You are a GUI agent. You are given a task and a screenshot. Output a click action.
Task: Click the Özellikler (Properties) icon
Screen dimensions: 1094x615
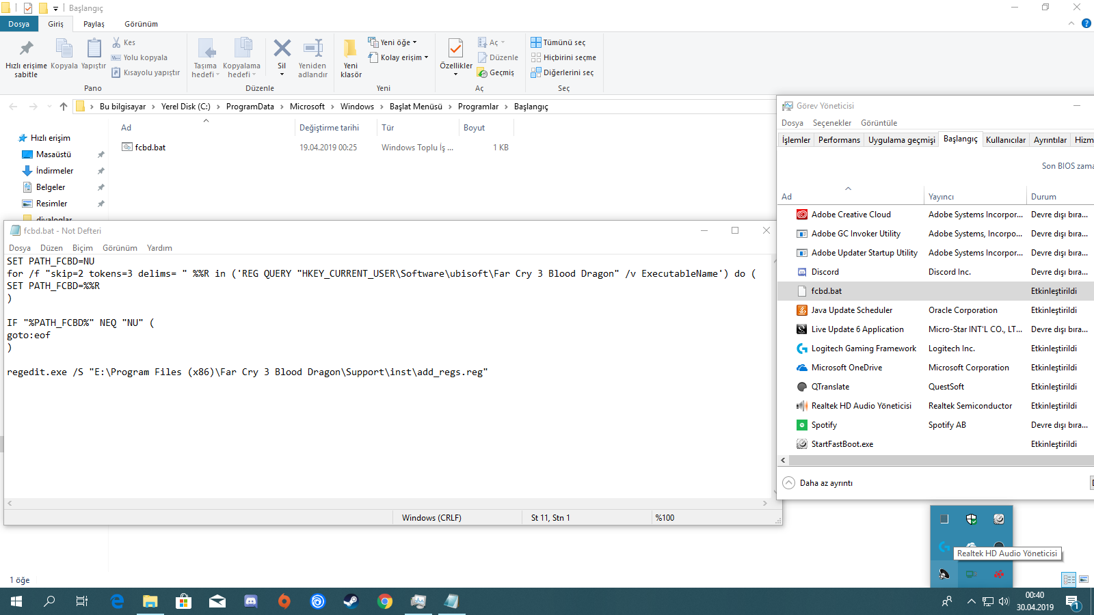455,48
